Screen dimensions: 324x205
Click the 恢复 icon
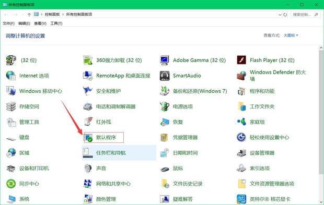[165, 122]
